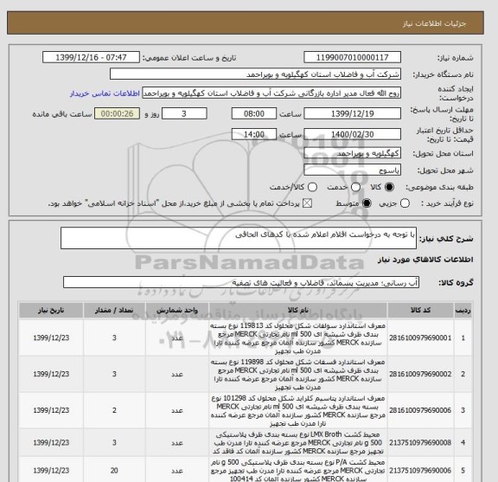Click goods code 213751097969​0006
Viewport: 498px width, 482px height.
(x=420, y=471)
